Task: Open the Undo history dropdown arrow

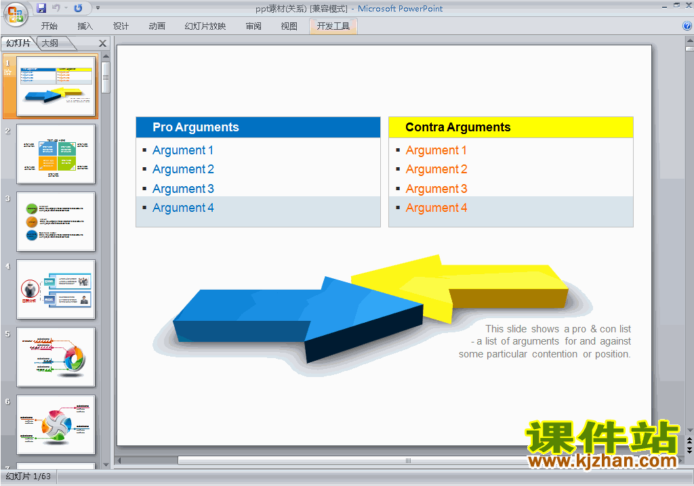Action: 66,8
